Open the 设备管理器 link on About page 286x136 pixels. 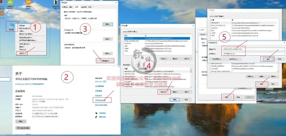[99, 86]
